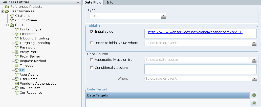This screenshot has height=107, width=261.
Task: Add a new data target with plus icon
Action: point(254,95)
